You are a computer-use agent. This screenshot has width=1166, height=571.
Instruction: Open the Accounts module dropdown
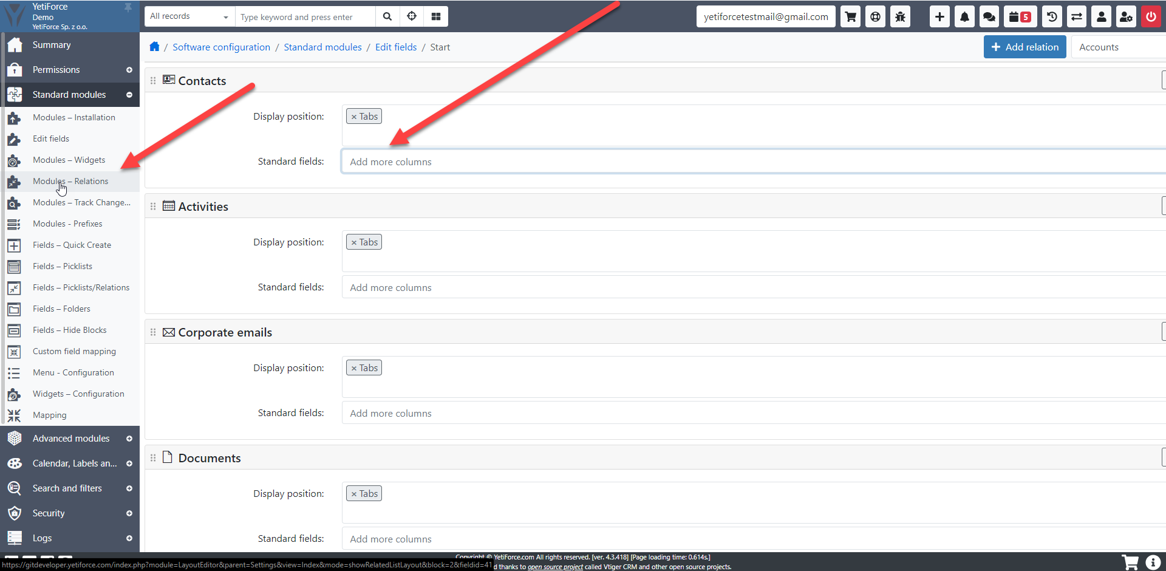1119,47
